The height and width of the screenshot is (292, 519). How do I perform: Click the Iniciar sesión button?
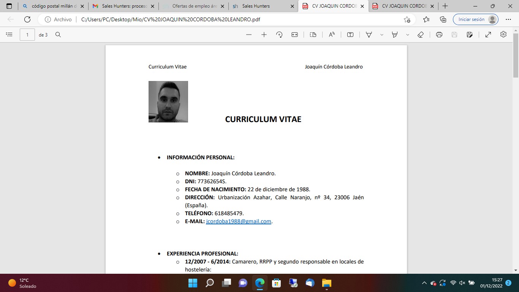[x=475, y=19]
